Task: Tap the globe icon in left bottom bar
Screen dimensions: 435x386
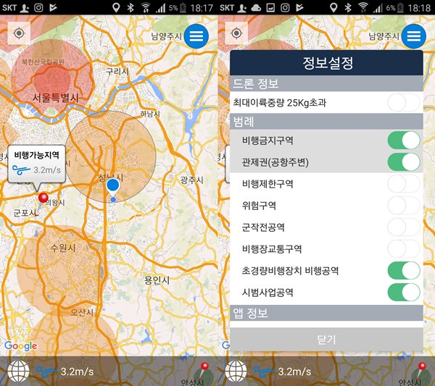Action: 18,372
